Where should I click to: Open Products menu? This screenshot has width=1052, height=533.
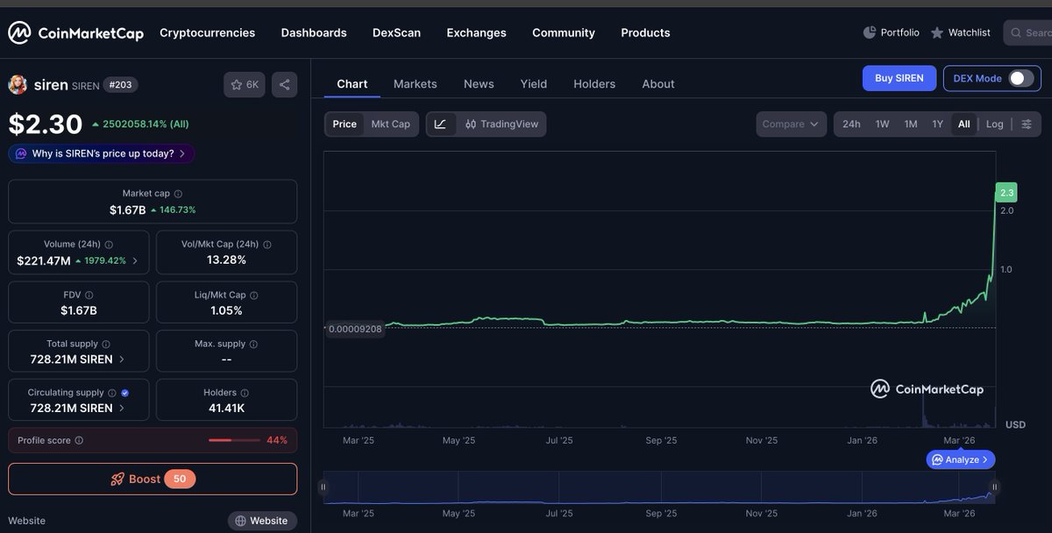(645, 32)
